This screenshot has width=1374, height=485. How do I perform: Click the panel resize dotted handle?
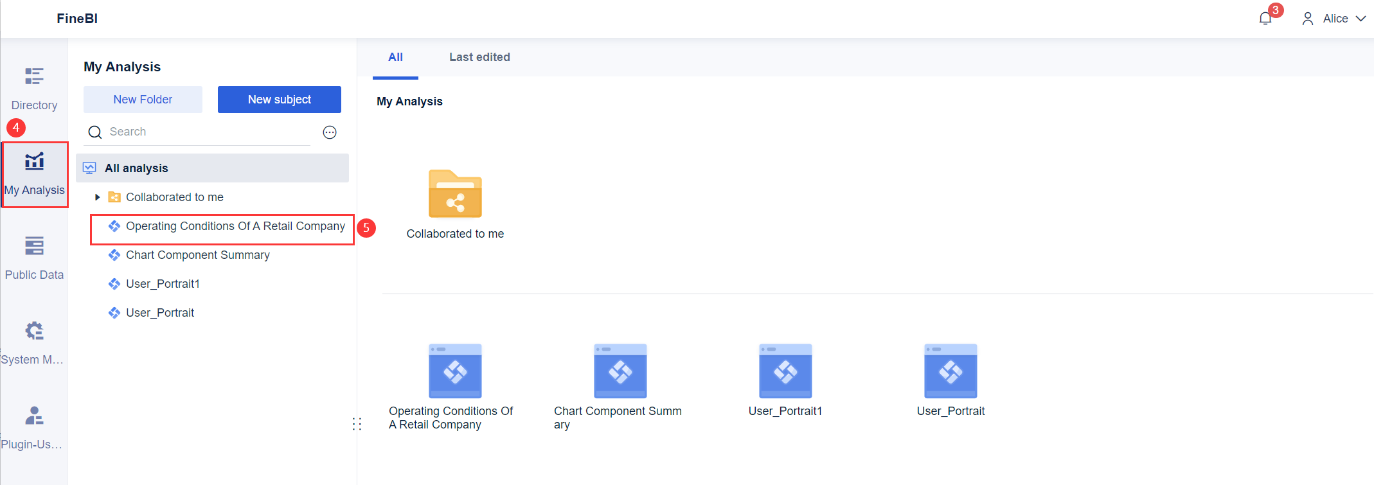(357, 424)
